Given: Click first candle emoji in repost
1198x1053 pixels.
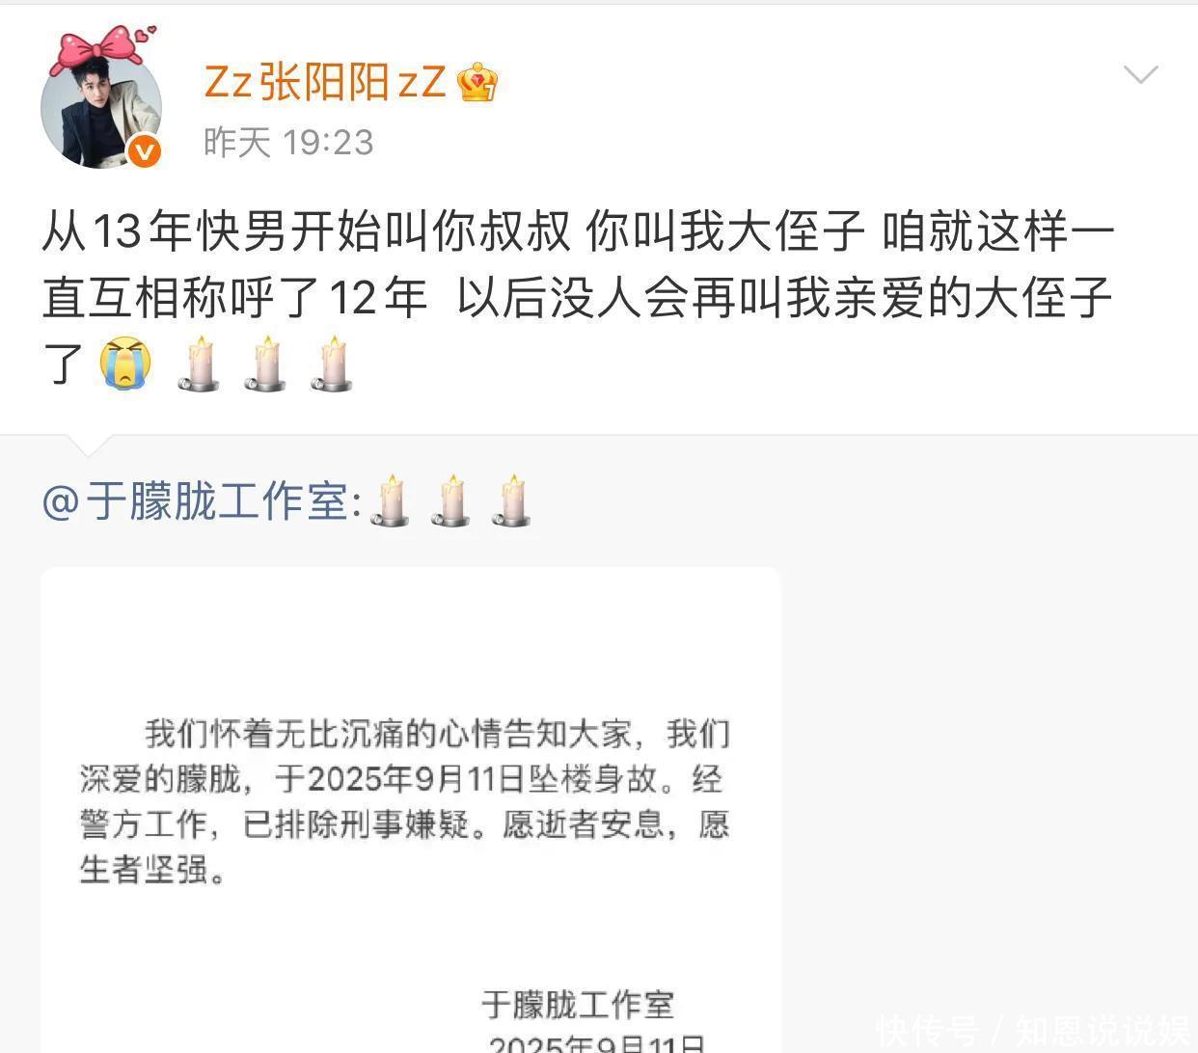Looking at the screenshot, I should (390, 500).
